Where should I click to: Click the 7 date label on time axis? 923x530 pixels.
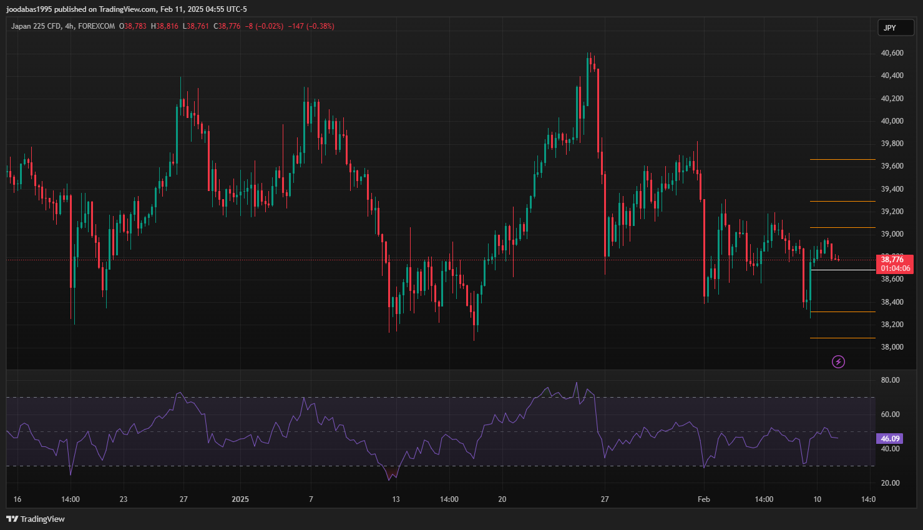pyautogui.click(x=311, y=499)
